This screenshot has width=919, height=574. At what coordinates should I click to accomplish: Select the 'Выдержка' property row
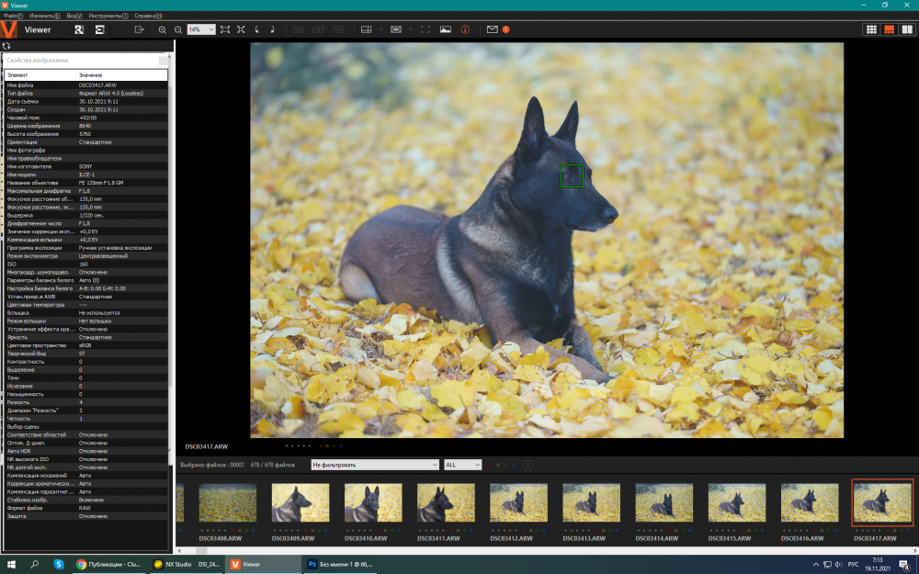tap(86, 215)
